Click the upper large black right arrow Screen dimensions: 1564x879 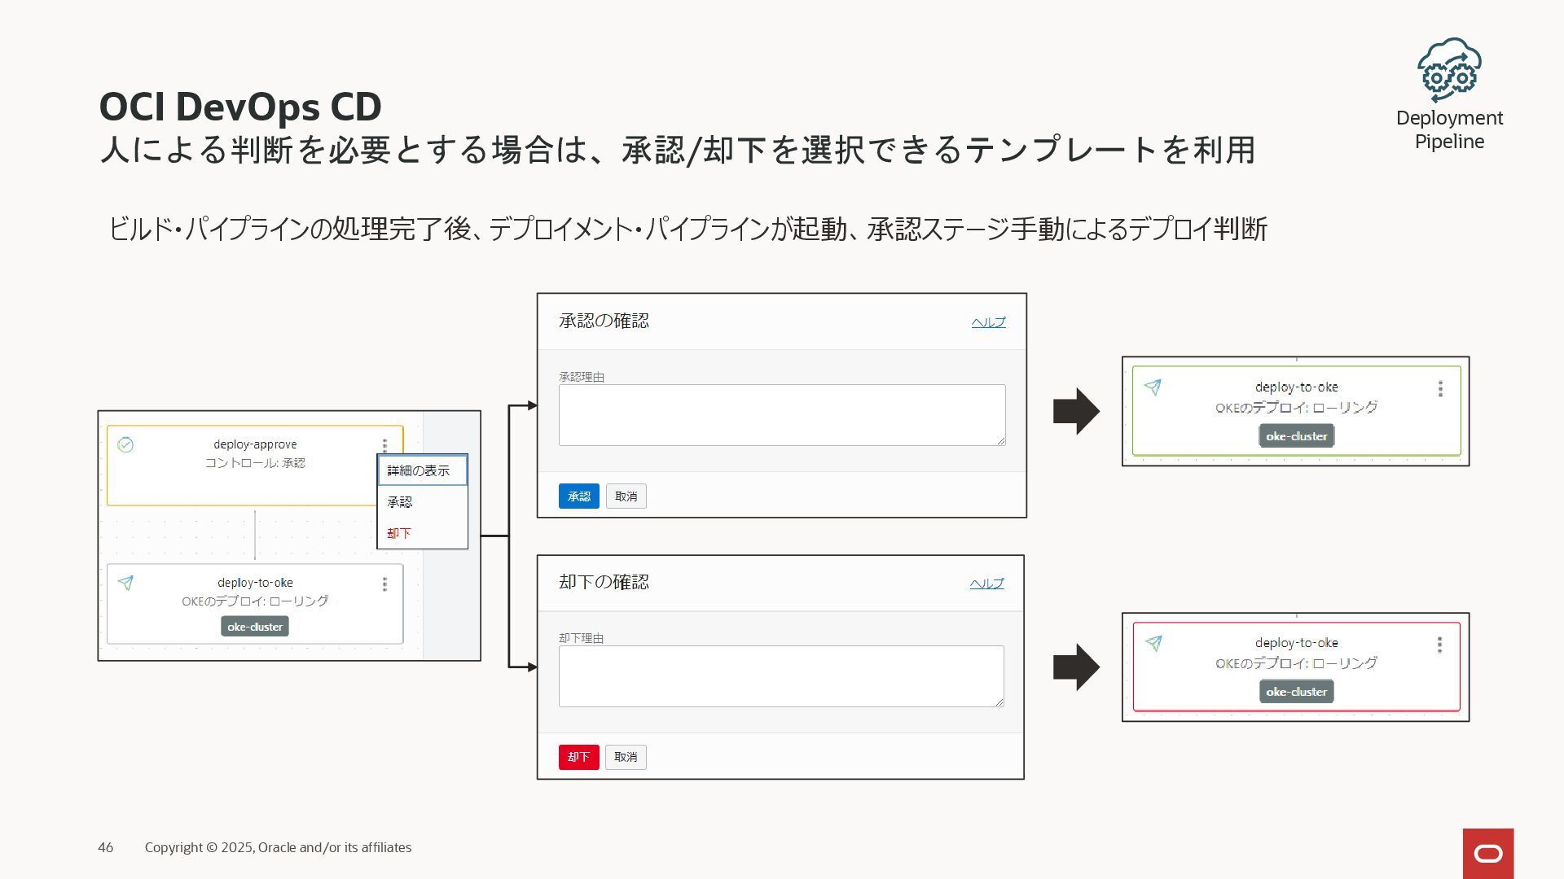[x=1076, y=411]
